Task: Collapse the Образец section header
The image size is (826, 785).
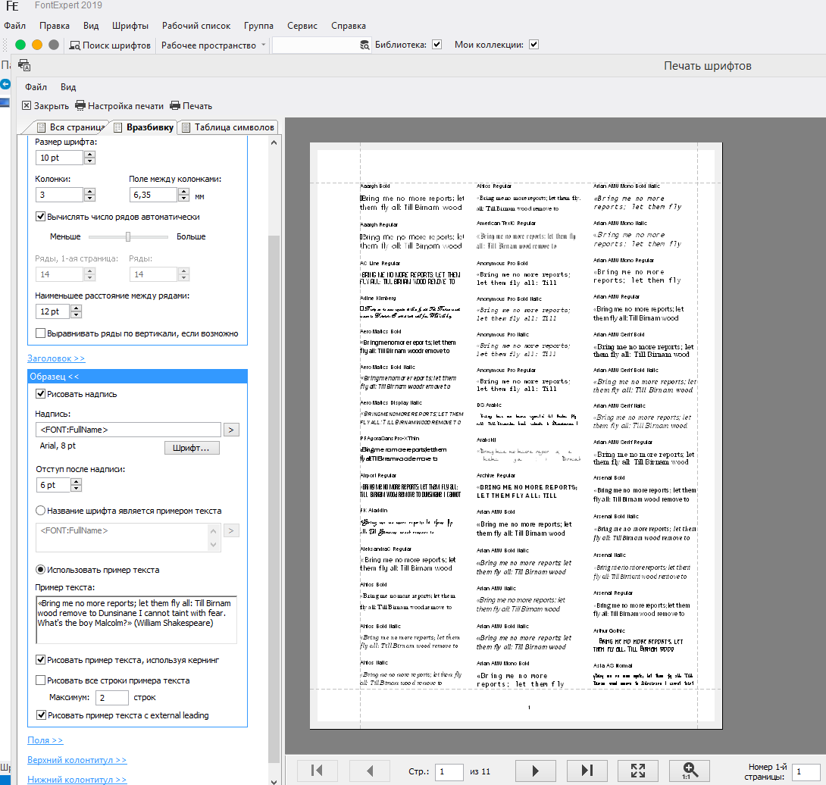Action: pyautogui.click(x=55, y=377)
